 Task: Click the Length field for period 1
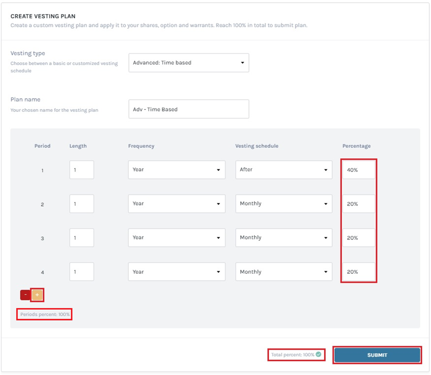coord(81,169)
